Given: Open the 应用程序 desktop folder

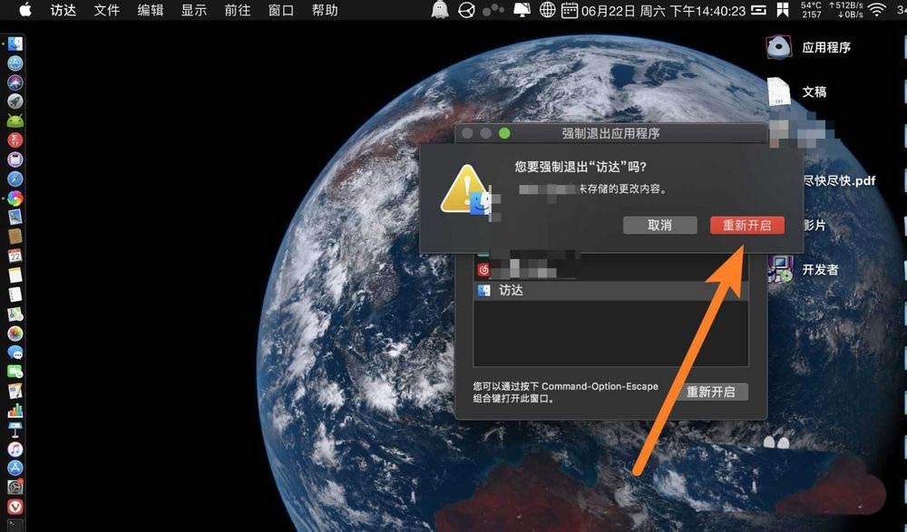Looking at the screenshot, I should [x=808, y=47].
